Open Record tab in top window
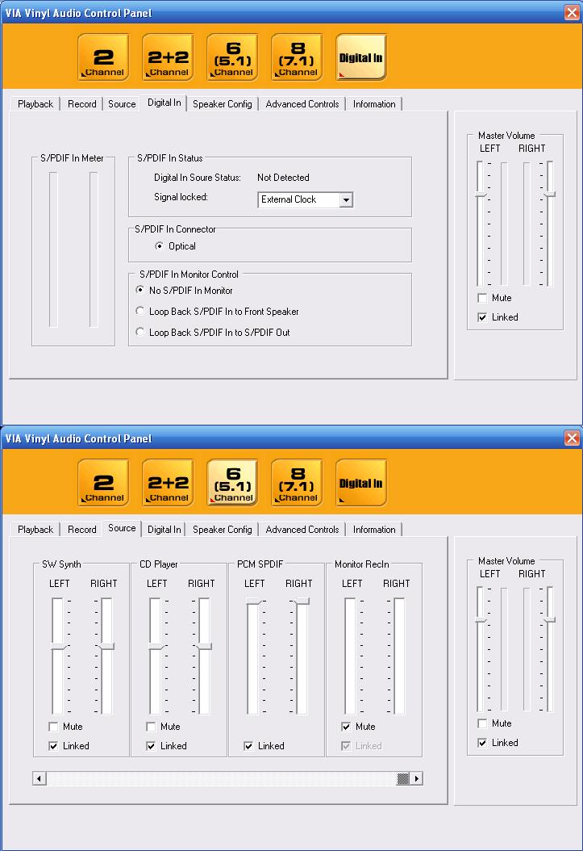Viewport: 583px width, 851px height. [81, 103]
